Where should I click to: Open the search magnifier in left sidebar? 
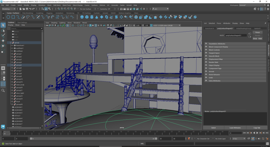point(3,90)
